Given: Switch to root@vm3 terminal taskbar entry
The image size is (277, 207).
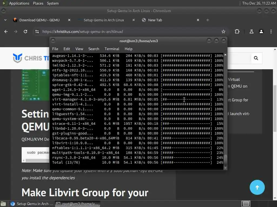Looking at the screenshot, I should 77,204.
